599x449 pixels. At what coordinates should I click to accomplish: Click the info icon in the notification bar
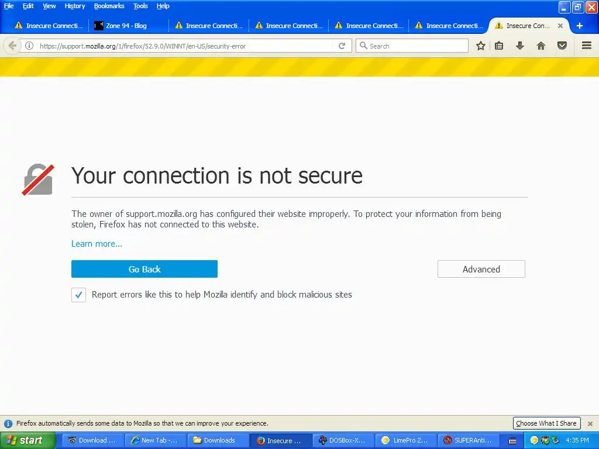(x=8, y=423)
